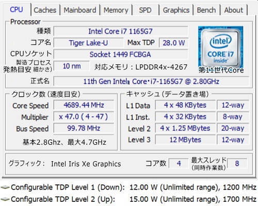Click the processor name field Intel Core i7 1165G7
Screen dimensions: 258x206
[x=121, y=31]
